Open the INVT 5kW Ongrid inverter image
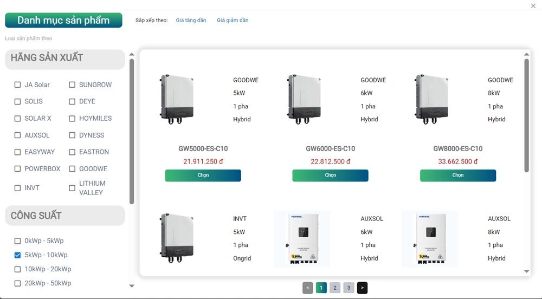Viewport: 542px width, 299px height. (177, 238)
